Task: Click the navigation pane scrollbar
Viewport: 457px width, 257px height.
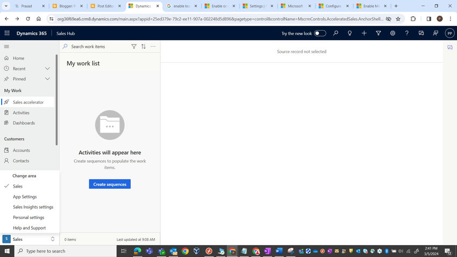Action: coord(56,99)
